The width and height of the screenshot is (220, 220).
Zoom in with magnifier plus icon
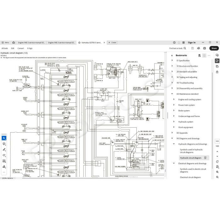[x=217, y=172]
